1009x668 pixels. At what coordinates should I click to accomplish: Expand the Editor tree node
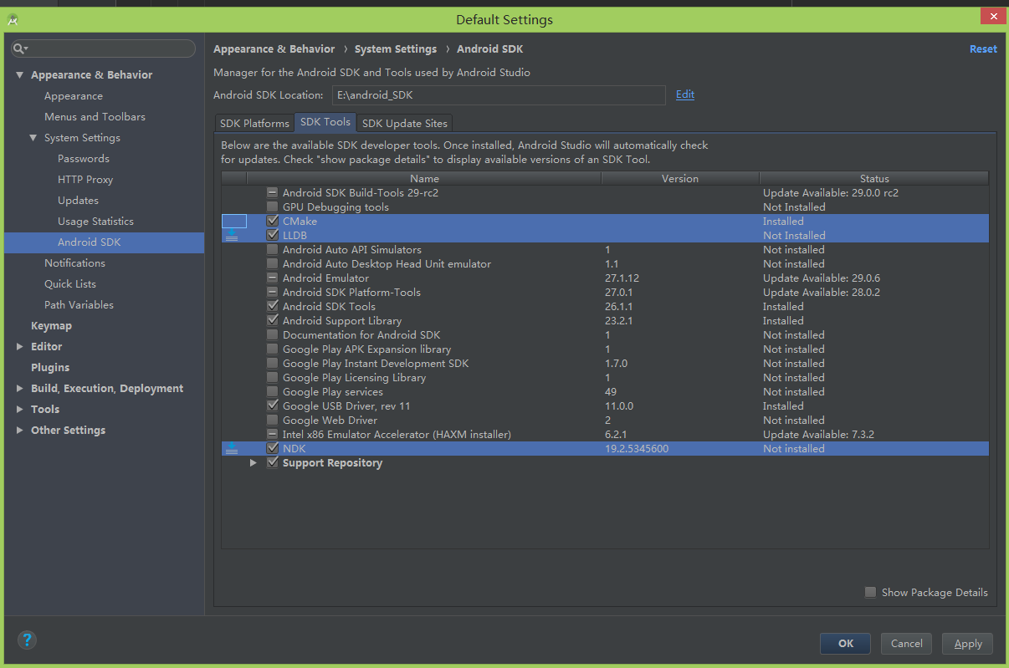pyautogui.click(x=20, y=347)
